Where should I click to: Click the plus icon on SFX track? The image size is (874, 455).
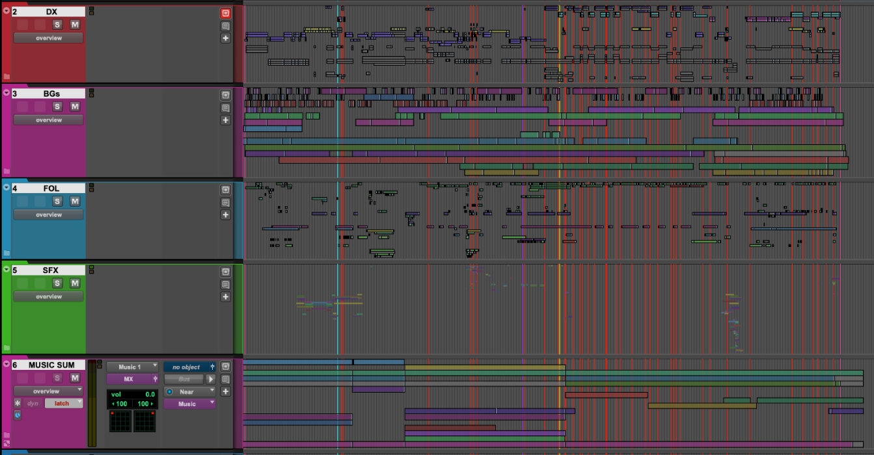[225, 296]
